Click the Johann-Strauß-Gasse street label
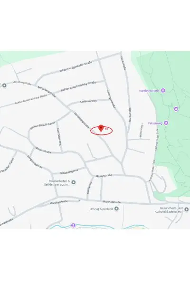Image resolution: width=190 pixels, height=285 pixels. pyautogui.click(x=42, y=125)
